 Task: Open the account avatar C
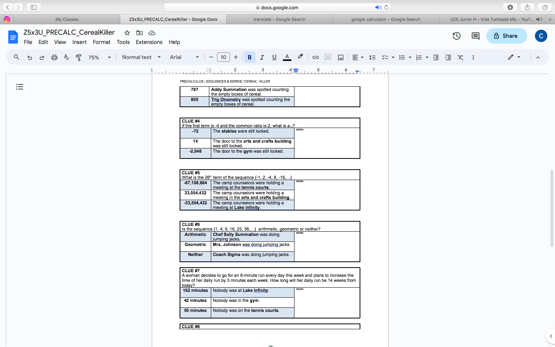click(541, 36)
